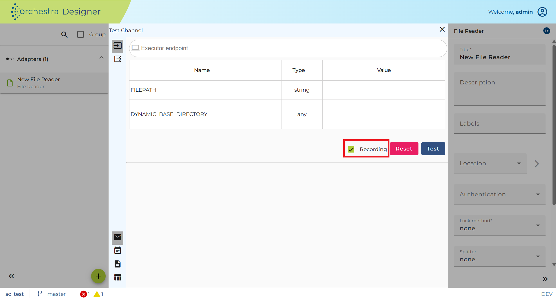The image size is (556, 299).
Task: Open the Location dropdown
Action: point(490,163)
